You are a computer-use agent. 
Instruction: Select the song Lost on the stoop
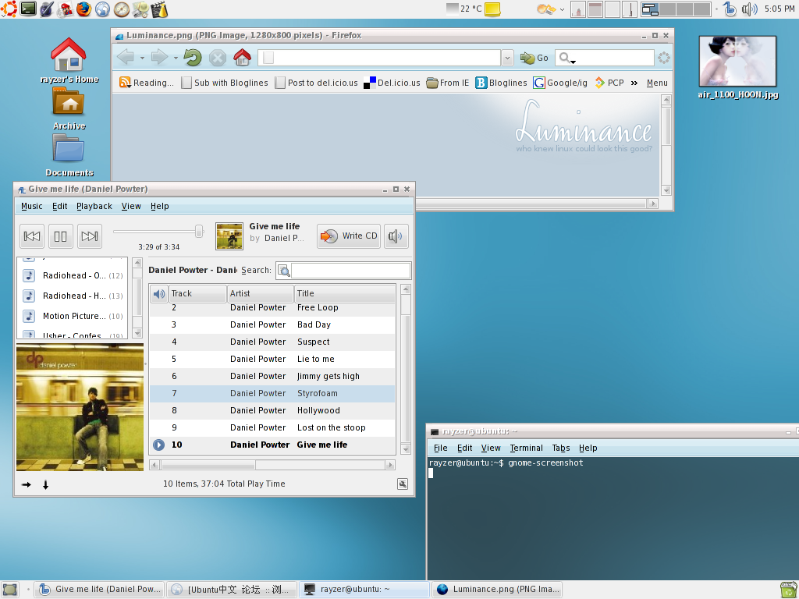click(272, 428)
